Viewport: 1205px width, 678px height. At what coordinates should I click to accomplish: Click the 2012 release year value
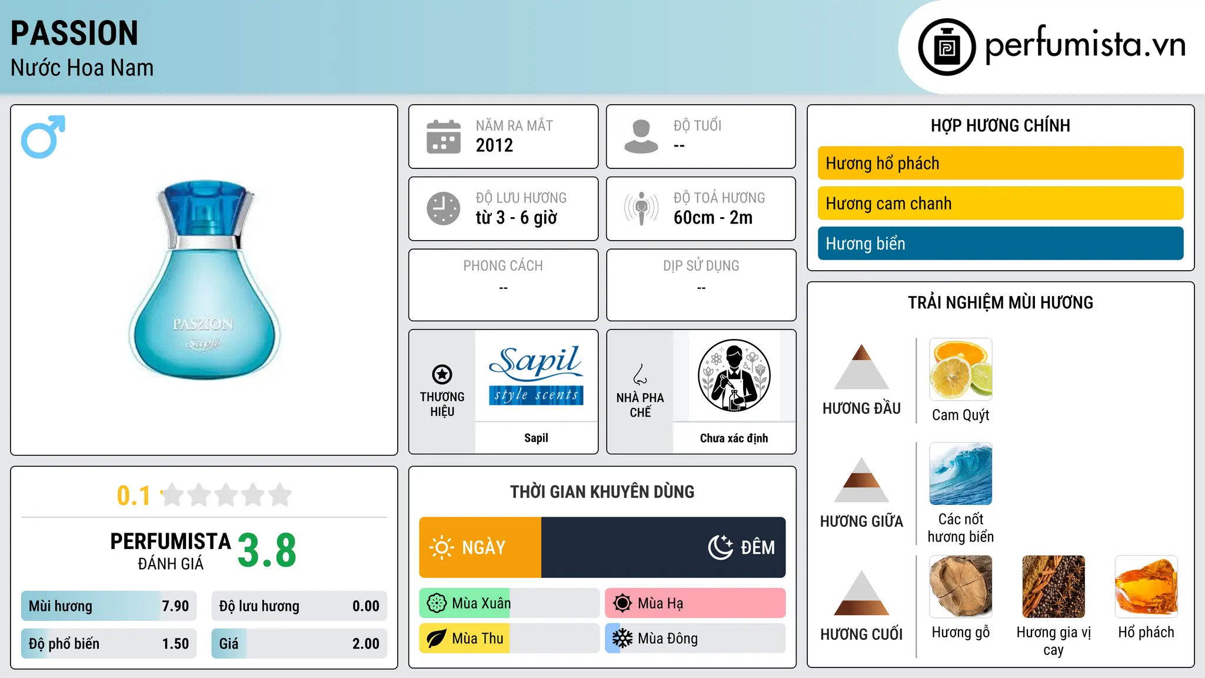coord(494,145)
